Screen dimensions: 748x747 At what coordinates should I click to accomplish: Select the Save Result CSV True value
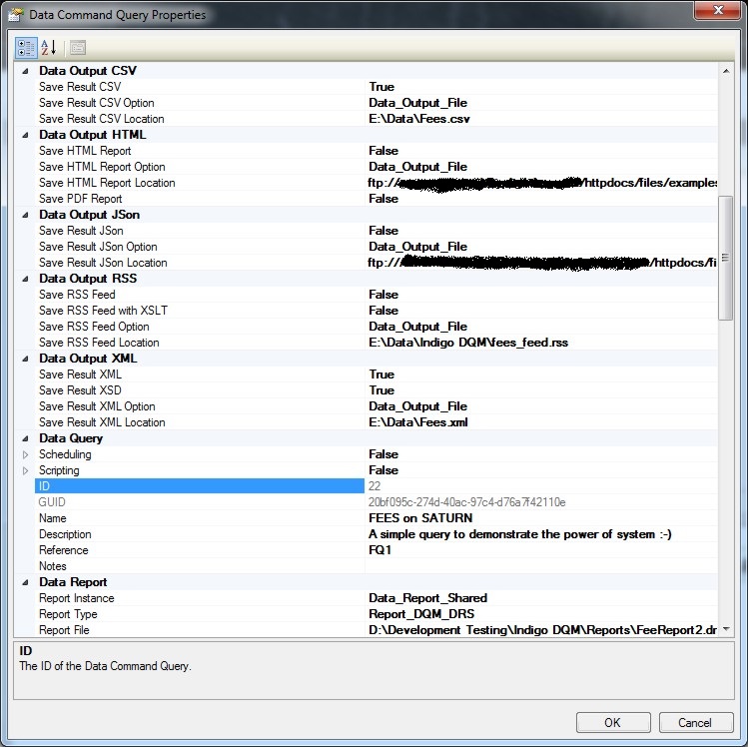tap(381, 87)
